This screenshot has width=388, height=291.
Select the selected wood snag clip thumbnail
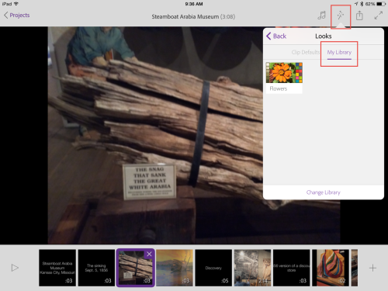136,268
